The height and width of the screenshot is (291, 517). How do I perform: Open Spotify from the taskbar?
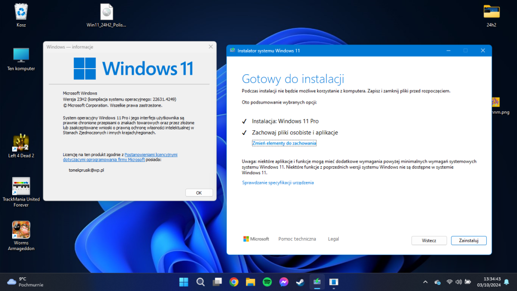click(x=267, y=283)
